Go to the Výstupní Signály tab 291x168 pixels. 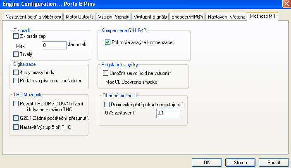(x=150, y=17)
